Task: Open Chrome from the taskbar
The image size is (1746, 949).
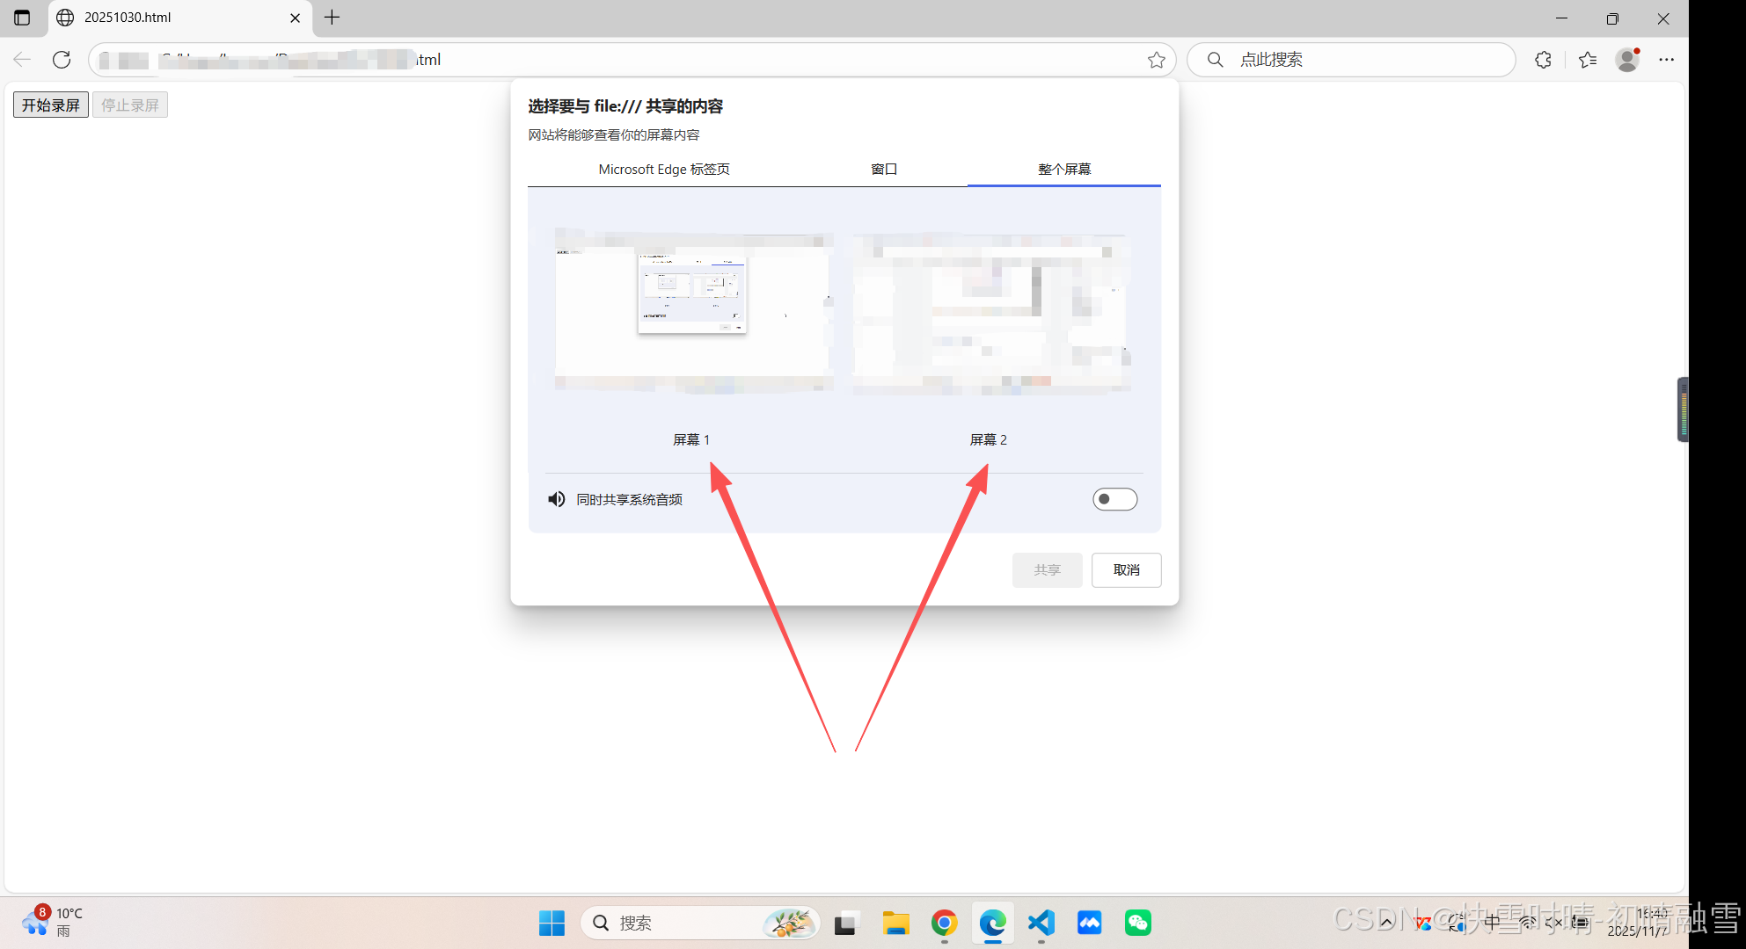Action: pos(944,923)
